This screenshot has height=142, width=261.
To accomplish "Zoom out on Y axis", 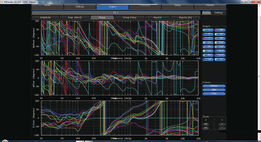I will point(222,128).
